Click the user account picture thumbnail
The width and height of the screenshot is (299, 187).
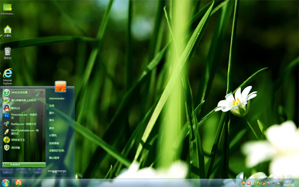61,86
